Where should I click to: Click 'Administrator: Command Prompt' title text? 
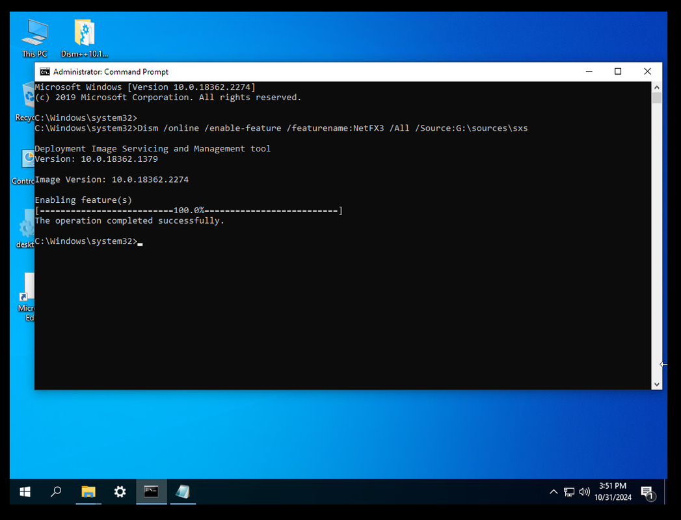[x=111, y=71]
